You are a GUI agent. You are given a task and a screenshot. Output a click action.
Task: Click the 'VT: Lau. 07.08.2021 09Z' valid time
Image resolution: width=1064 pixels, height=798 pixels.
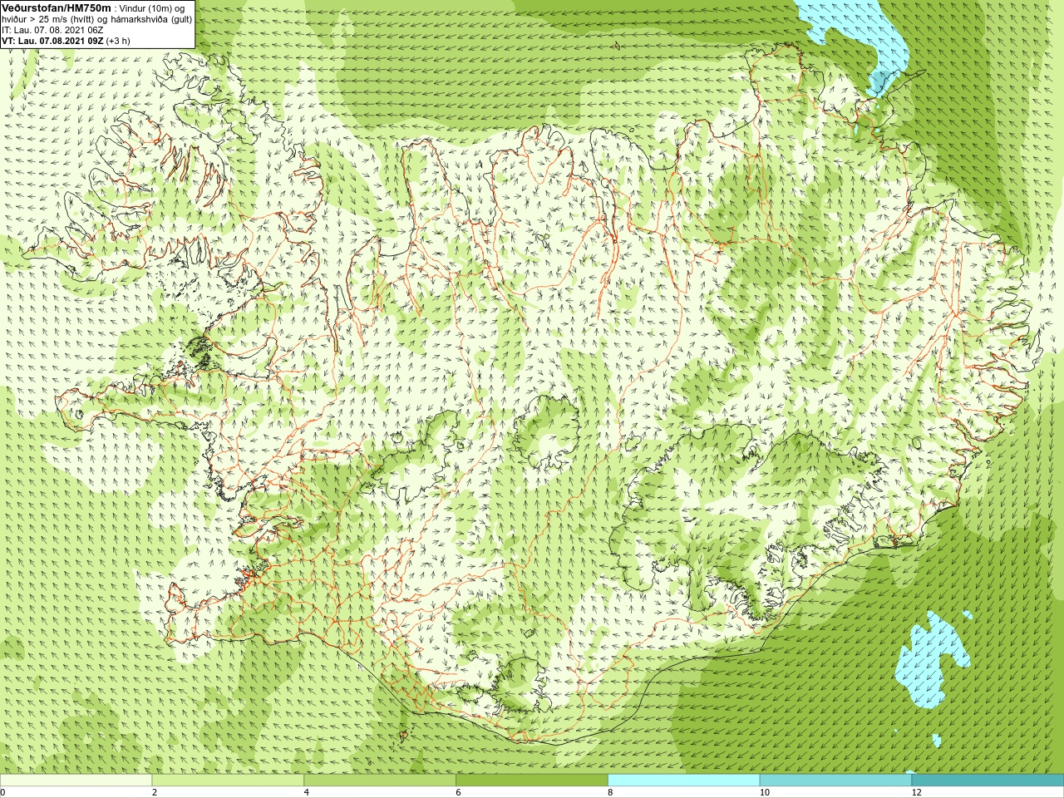click(52, 41)
